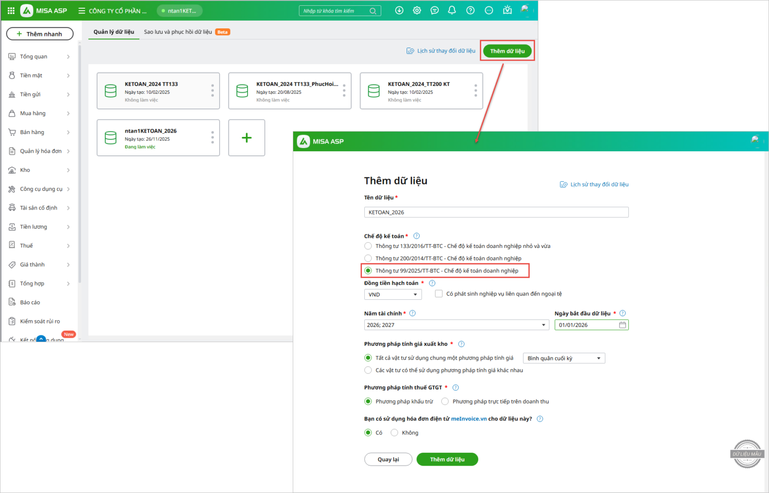Select different pricing methods per material
The image size is (769, 493).
(368, 370)
